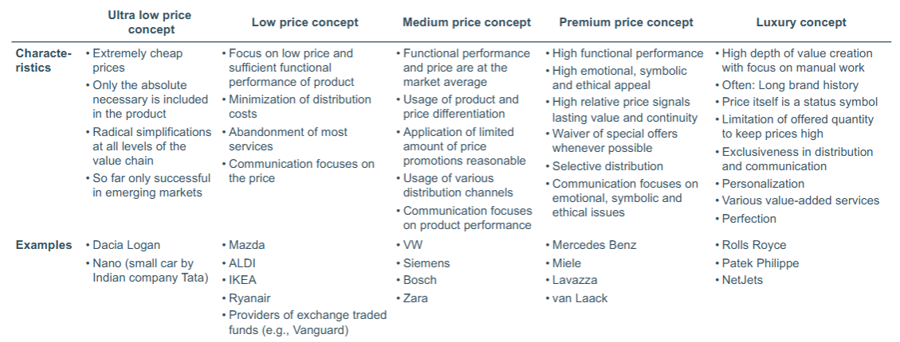Select the Personalization bullet text
Viewport: 900px width, 342px height.
tap(763, 184)
